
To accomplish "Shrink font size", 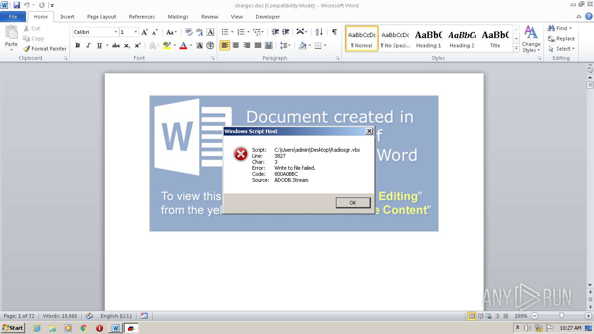I will click(155, 32).
